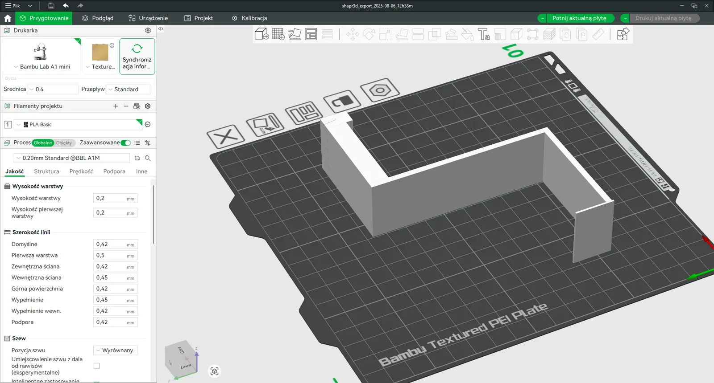Open the Assembly view puzzle icon
714x383 pixels.
(623, 34)
